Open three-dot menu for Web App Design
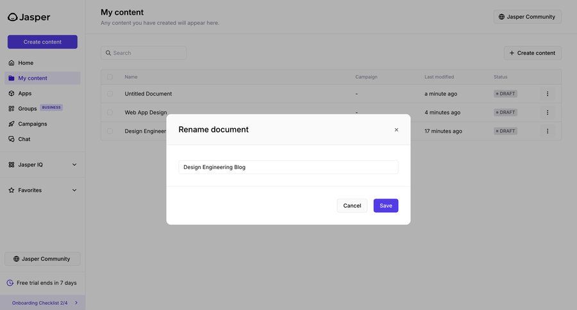 point(548,112)
